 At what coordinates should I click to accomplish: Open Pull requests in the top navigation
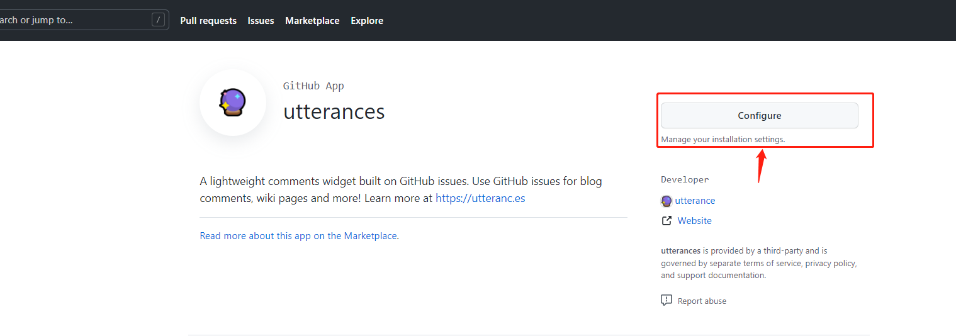(208, 21)
